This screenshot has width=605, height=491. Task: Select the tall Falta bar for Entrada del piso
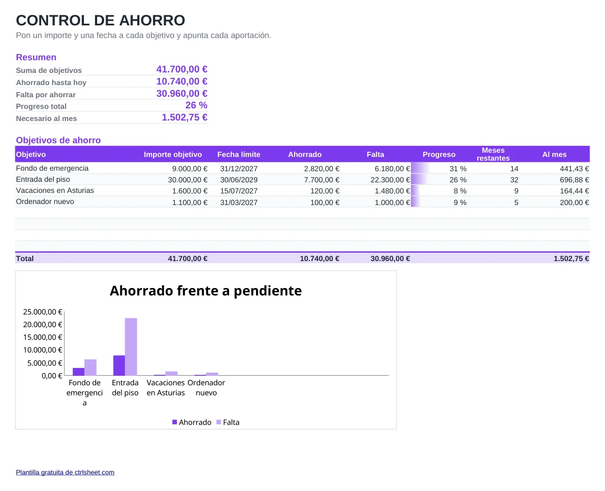(x=131, y=347)
